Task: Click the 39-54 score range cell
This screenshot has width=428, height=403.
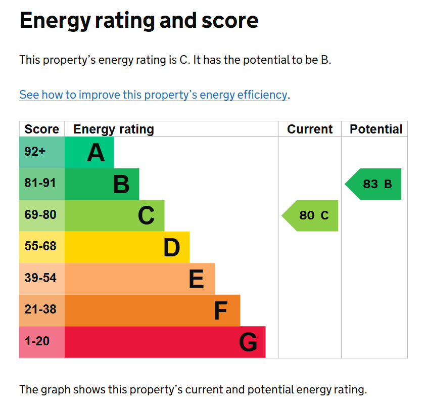Action: (x=42, y=279)
